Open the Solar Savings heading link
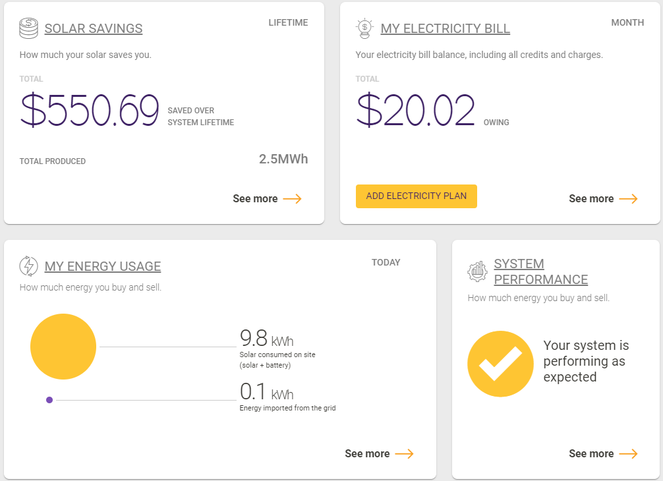 tap(94, 28)
